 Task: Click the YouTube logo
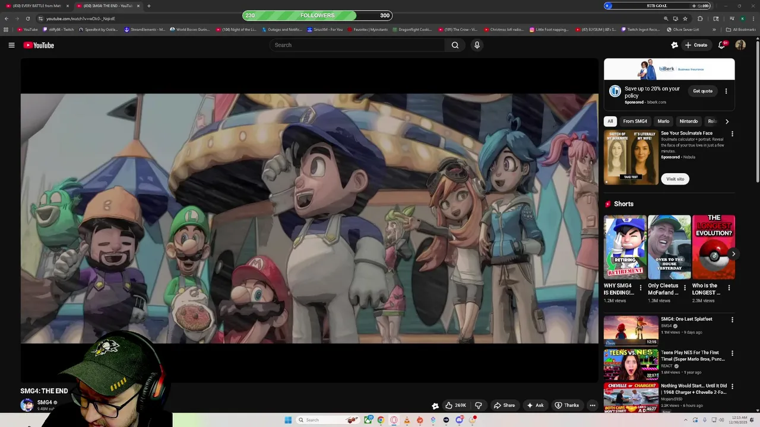39,45
